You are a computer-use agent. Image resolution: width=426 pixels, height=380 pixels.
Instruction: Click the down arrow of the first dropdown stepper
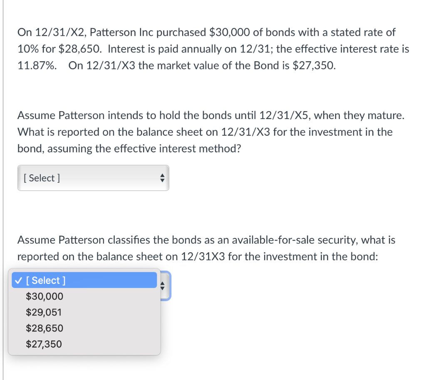pos(162,180)
